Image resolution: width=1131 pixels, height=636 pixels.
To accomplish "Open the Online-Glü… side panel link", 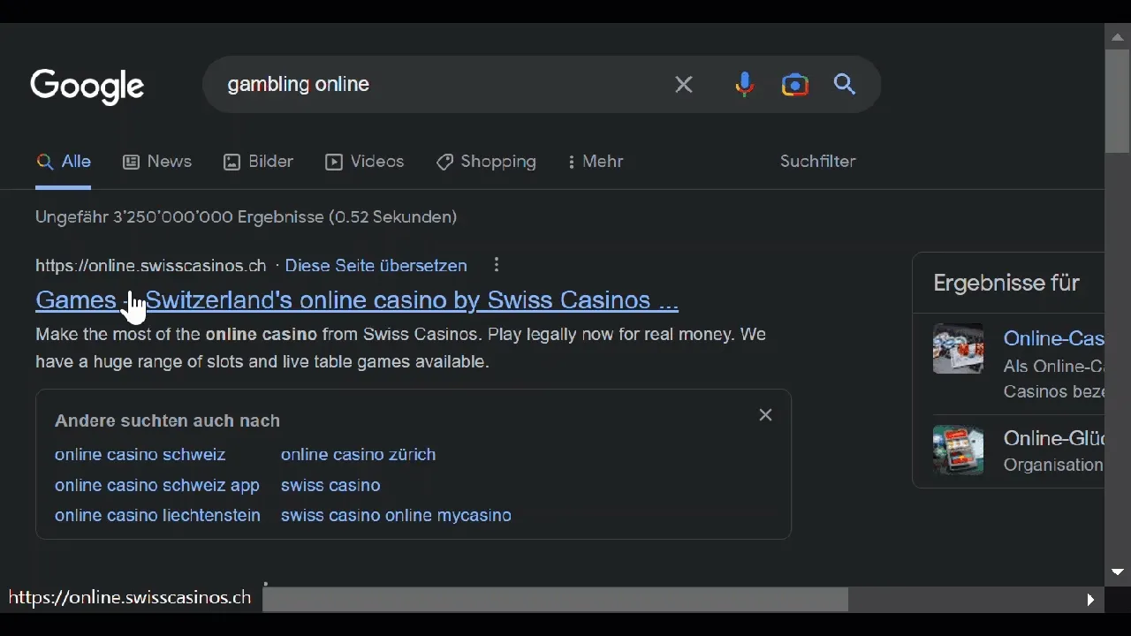I will (1053, 438).
